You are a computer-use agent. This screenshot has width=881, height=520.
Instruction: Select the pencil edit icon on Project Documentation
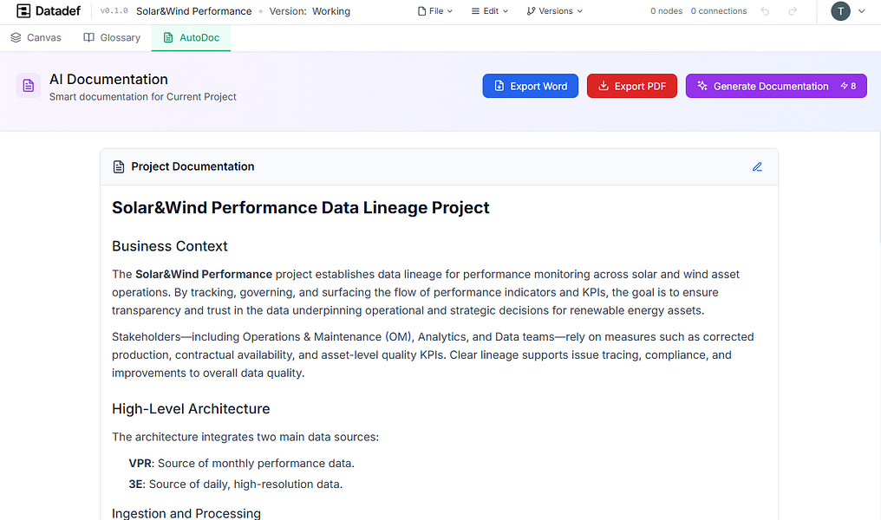click(x=757, y=166)
